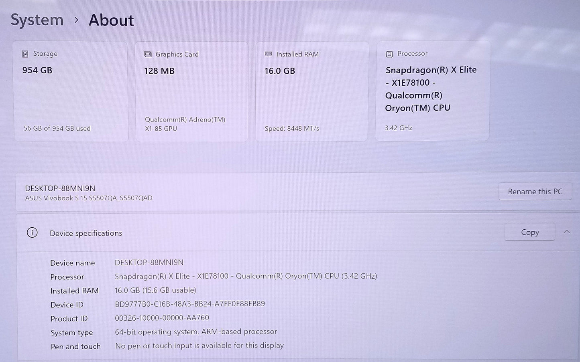580x362 pixels.
Task: Click the Device specifications info icon
Action: (32, 233)
